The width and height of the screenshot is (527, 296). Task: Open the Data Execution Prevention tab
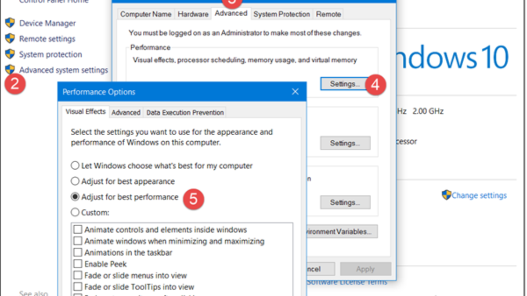(185, 113)
